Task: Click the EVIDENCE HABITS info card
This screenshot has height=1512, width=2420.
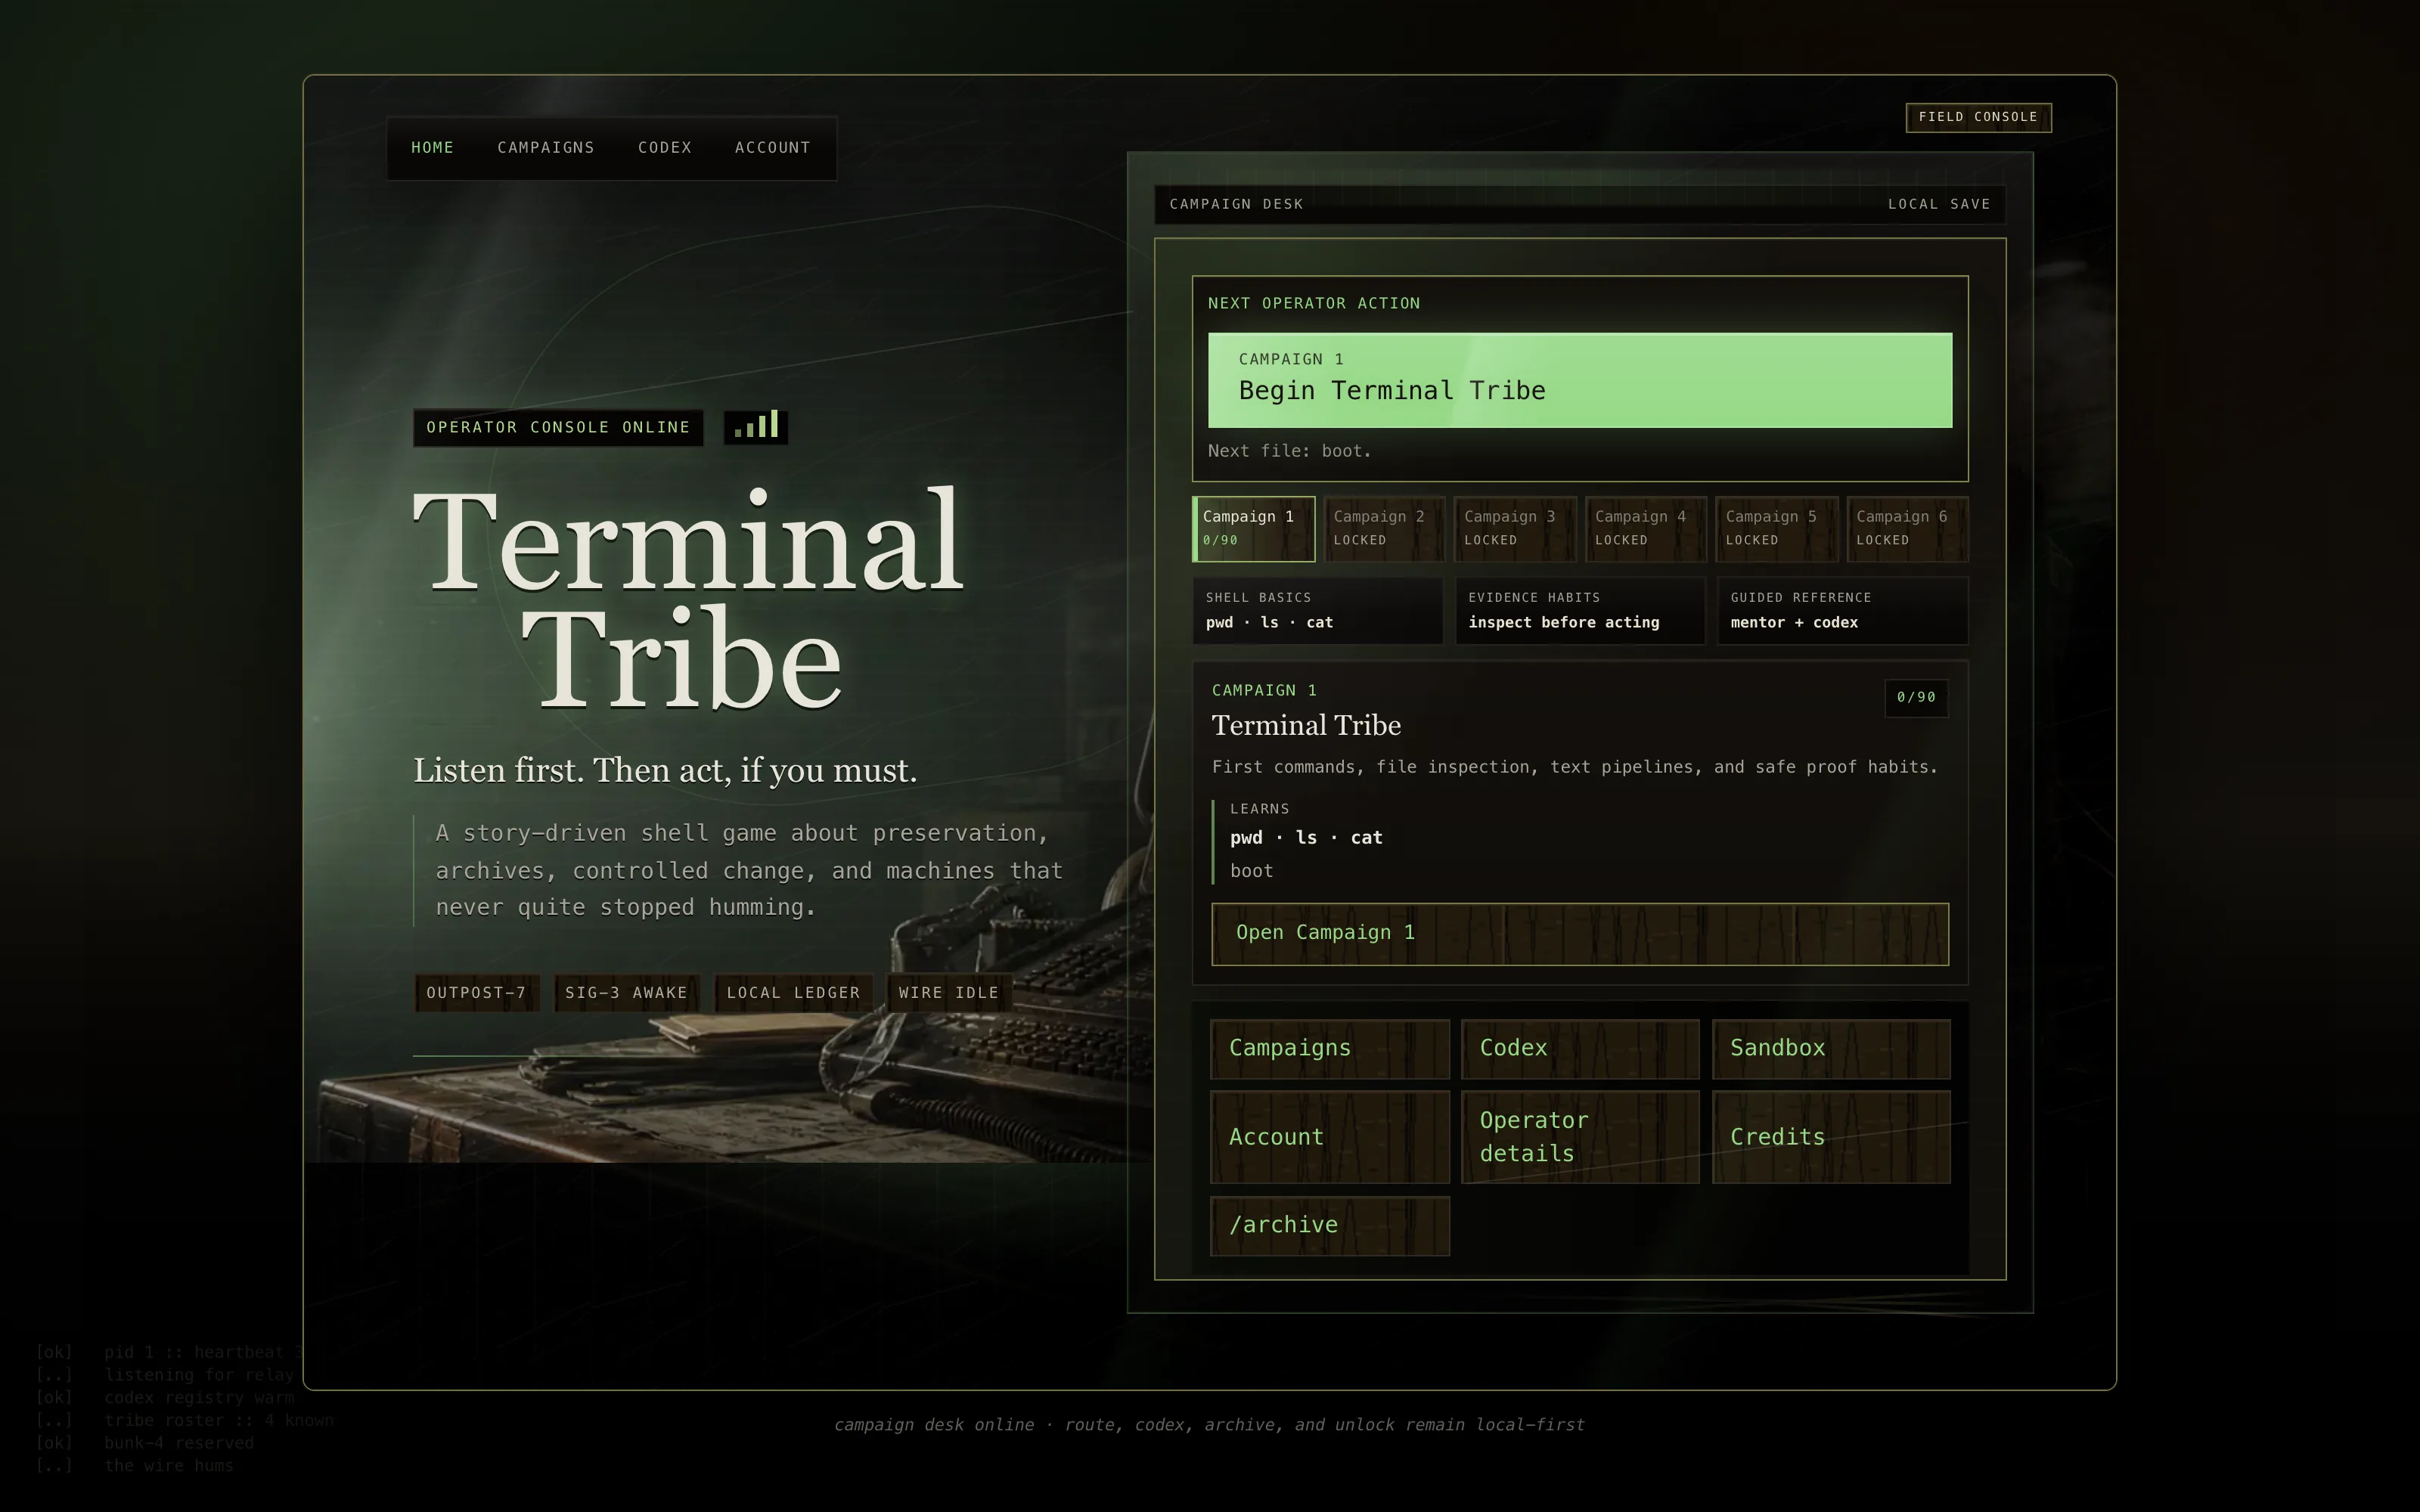Action: click(x=1580, y=611)
